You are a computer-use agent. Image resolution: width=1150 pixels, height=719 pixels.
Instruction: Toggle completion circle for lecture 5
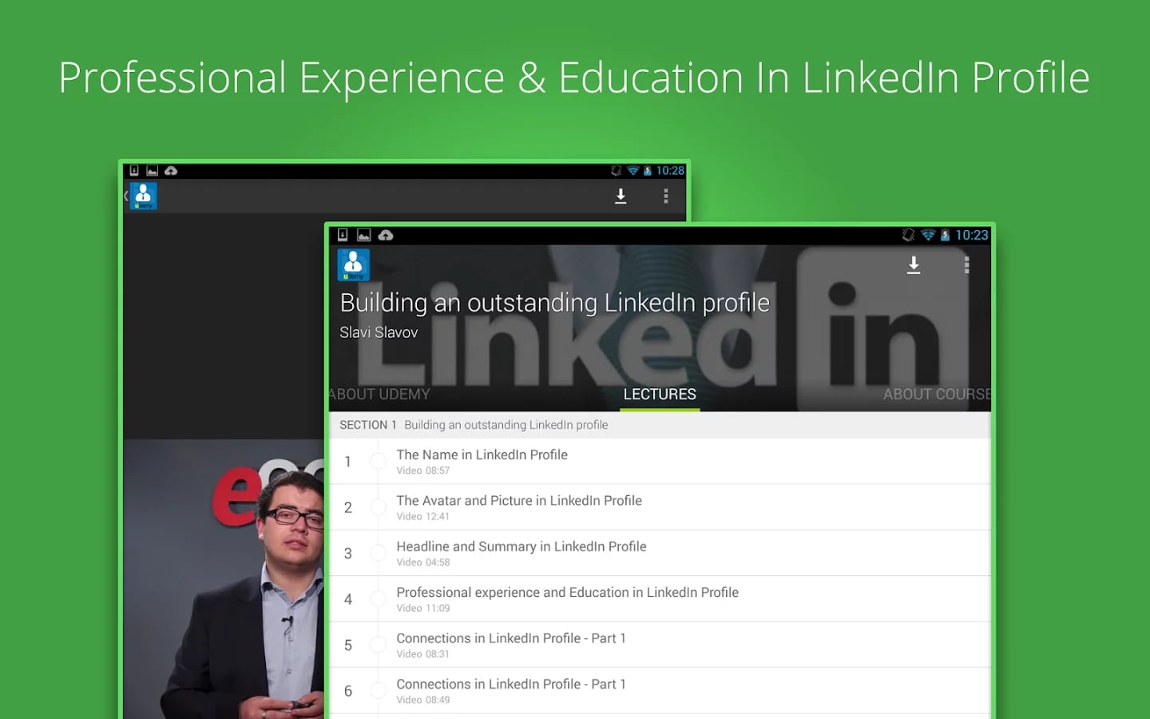(x=378, y=645)
